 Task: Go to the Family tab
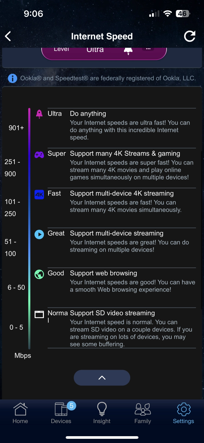(143, 413)
